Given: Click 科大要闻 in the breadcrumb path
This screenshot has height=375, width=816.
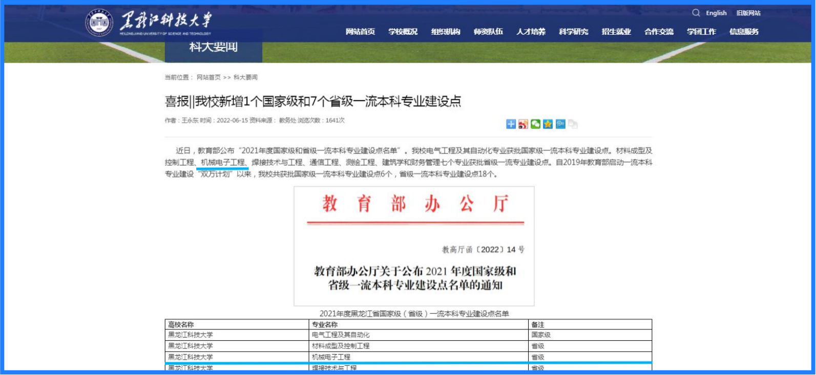Looking at the screenshot, I should click(x=245, y=78).
